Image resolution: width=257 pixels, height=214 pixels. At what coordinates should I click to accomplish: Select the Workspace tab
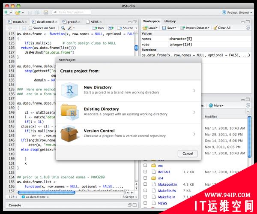tap(151, 21)
